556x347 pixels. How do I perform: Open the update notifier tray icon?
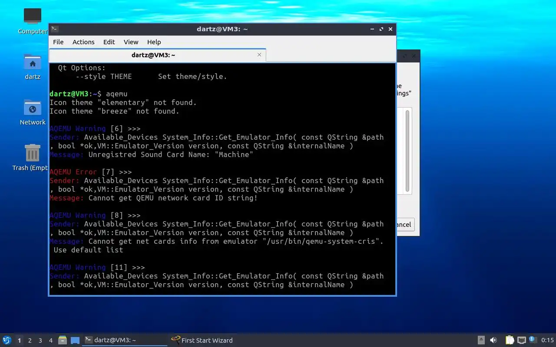click(533, 340)
